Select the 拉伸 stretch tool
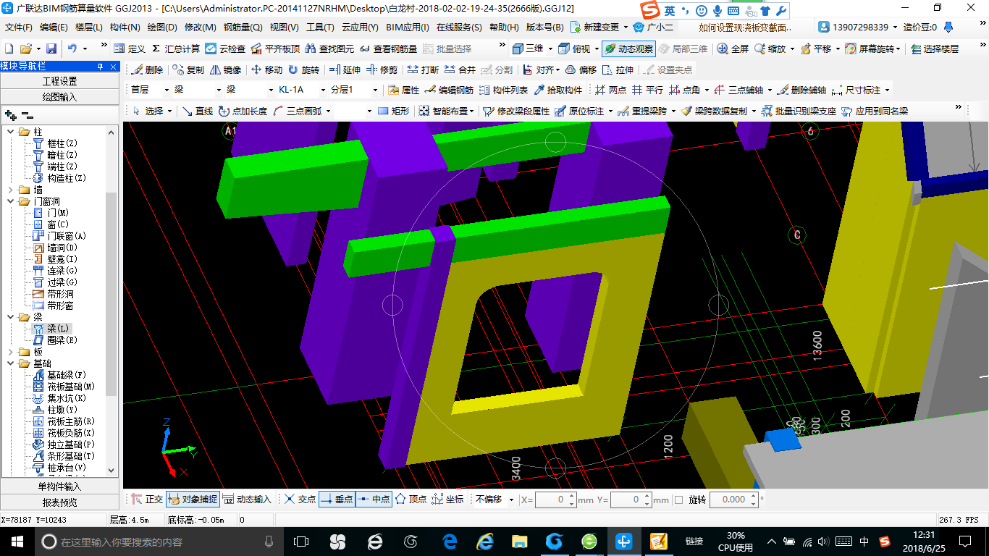Viewport: 989px width, 556px height. pos(618,69)
